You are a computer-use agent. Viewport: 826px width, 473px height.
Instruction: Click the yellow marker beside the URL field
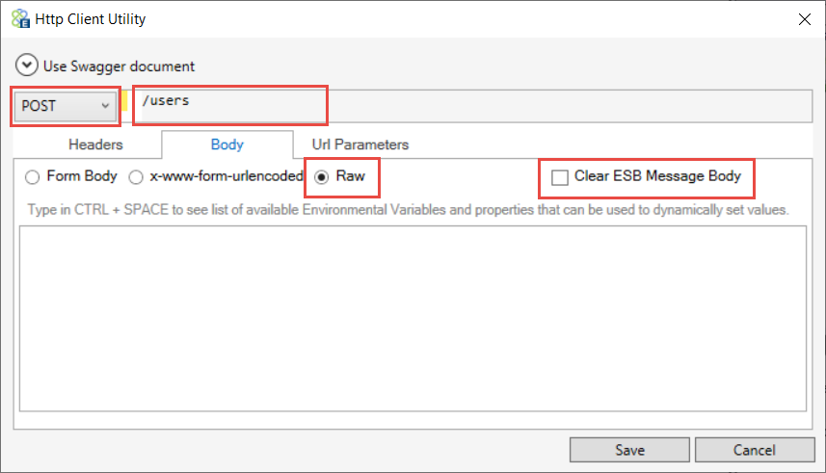click(125, 101)
